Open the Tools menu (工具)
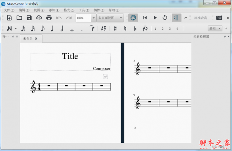The image size is (232, 151). (84, 10)
